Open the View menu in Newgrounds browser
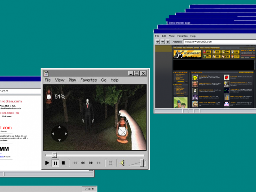Viewport: 256px width, 192px height. (172, 36)
